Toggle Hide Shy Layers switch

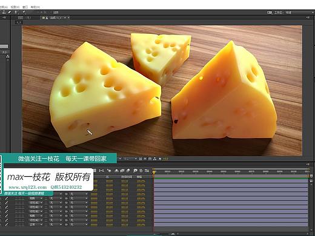tap(116, 171)
